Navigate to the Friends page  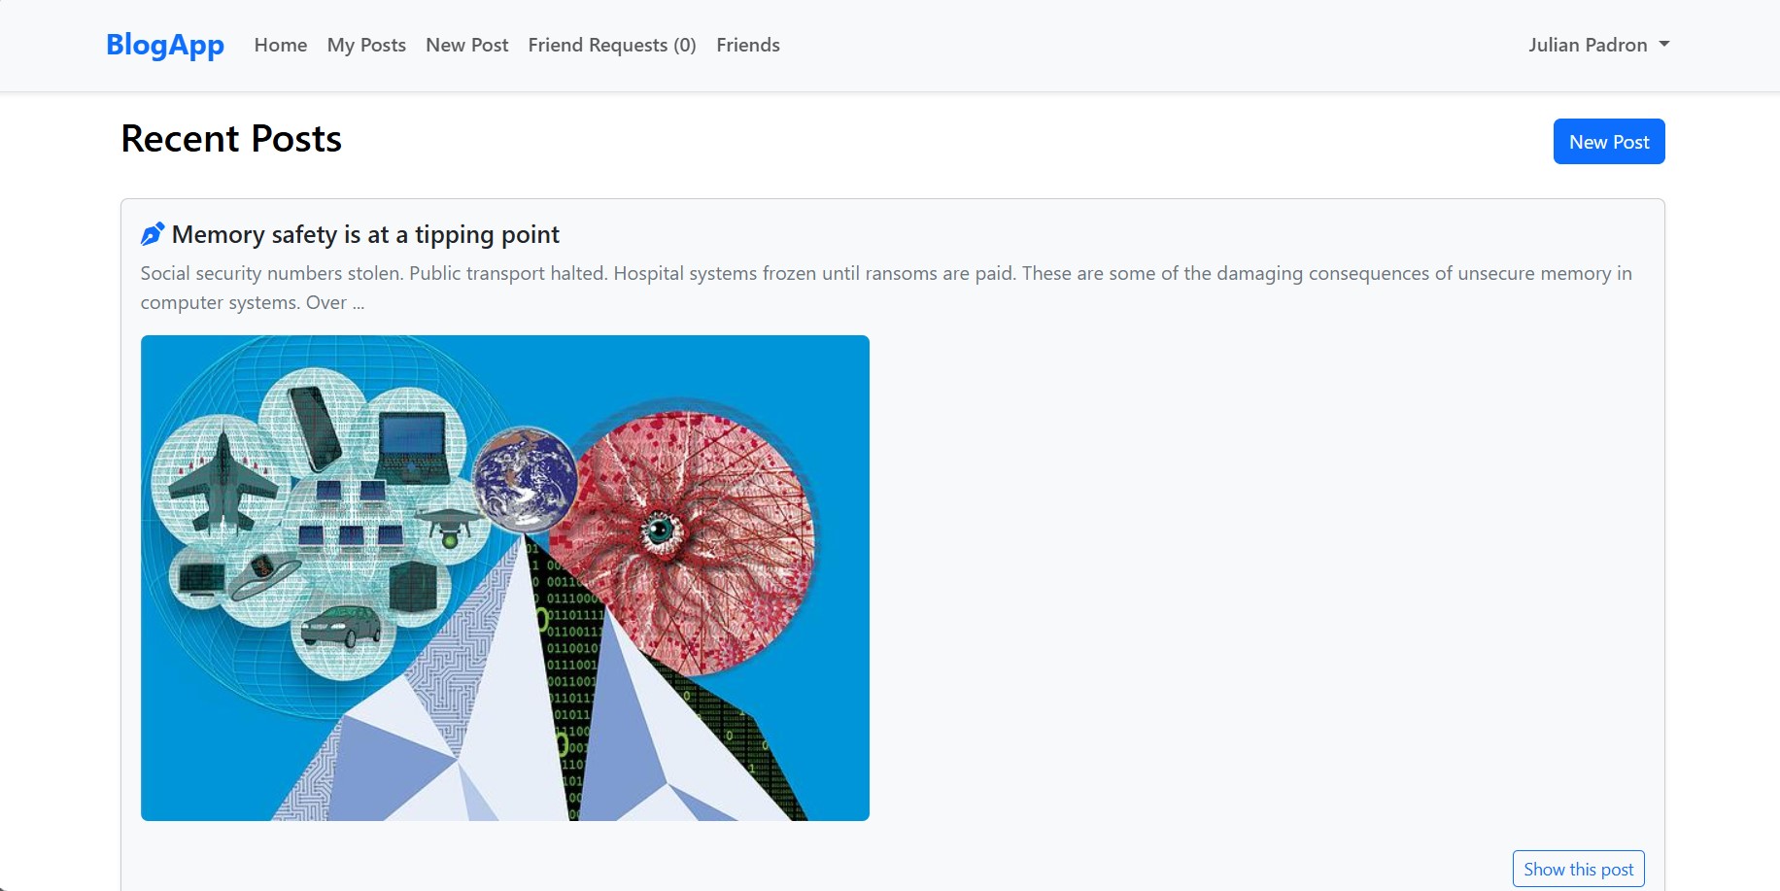pyautogui.click(x=748, y=45)
